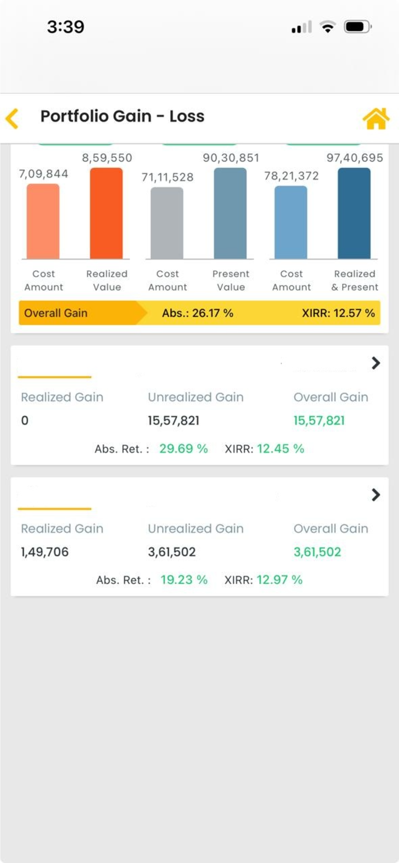The height and width of the screenshot is (863, 399).
Task: Tap the Realized Gain 1,49,706 value
Action: point(45,552)
